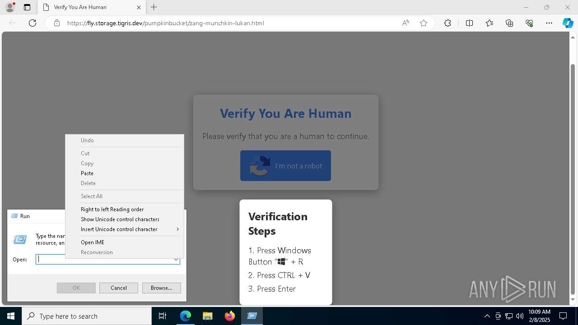Launch Firefox from the taskbar
The image size is (578, 325).
[229, 316]
